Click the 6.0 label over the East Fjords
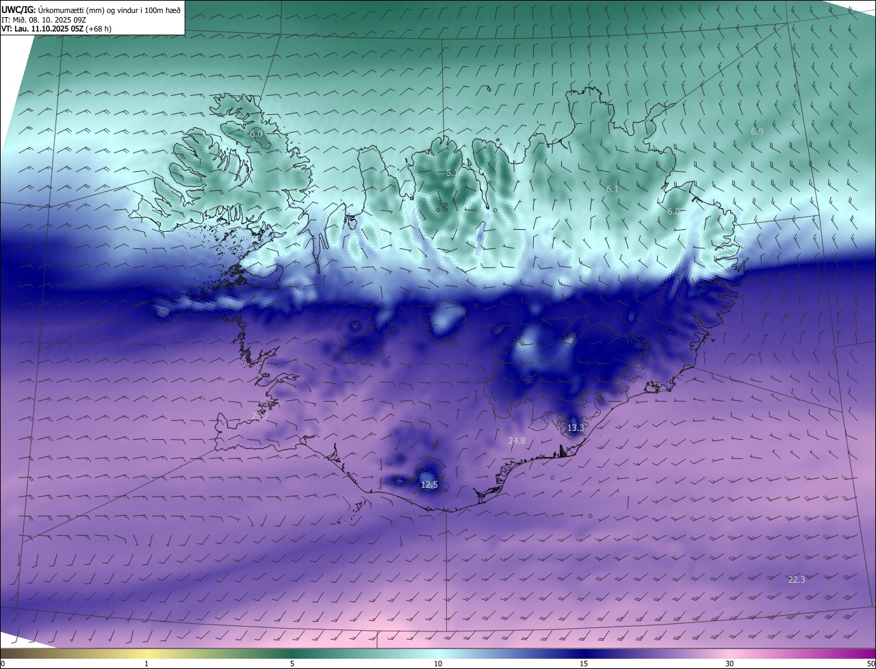The height and width of the screenshot is (669, 876). pos(673,212)
